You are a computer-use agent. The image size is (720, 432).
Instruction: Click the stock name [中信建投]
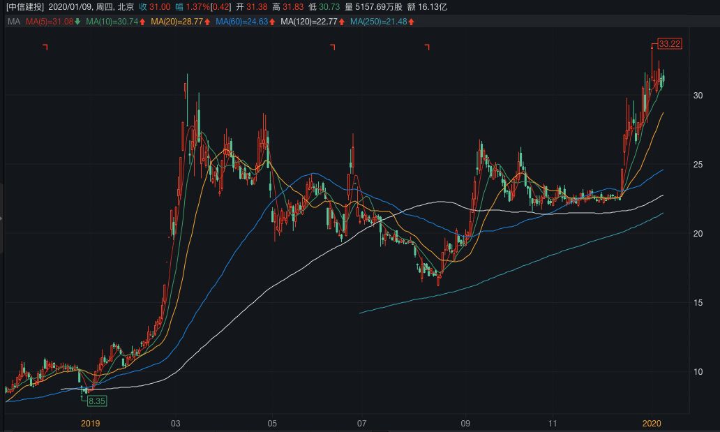[25, 7]
